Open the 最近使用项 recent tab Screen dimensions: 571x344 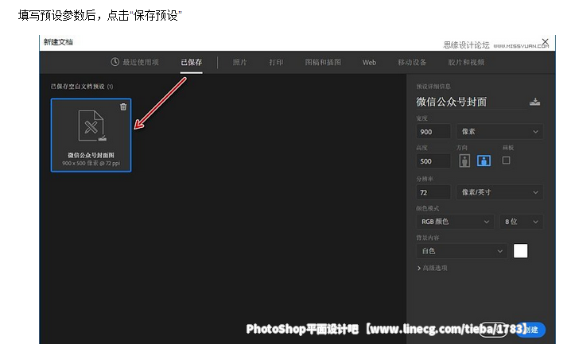pyautogui.click(x=134, y=62)
